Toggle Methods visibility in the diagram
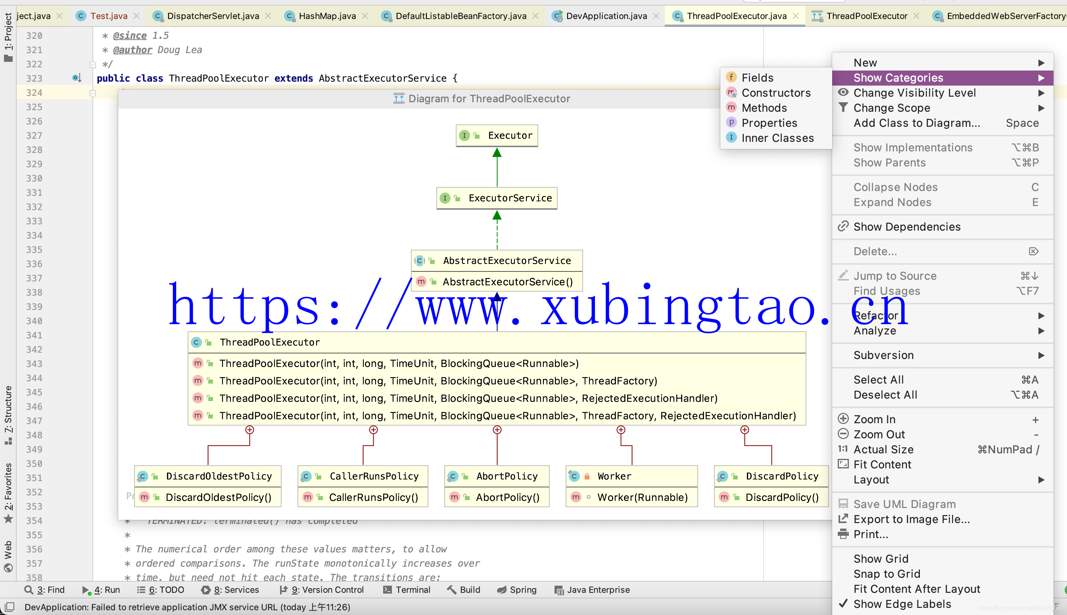The image size is (1067, 615). pos(763,108)
